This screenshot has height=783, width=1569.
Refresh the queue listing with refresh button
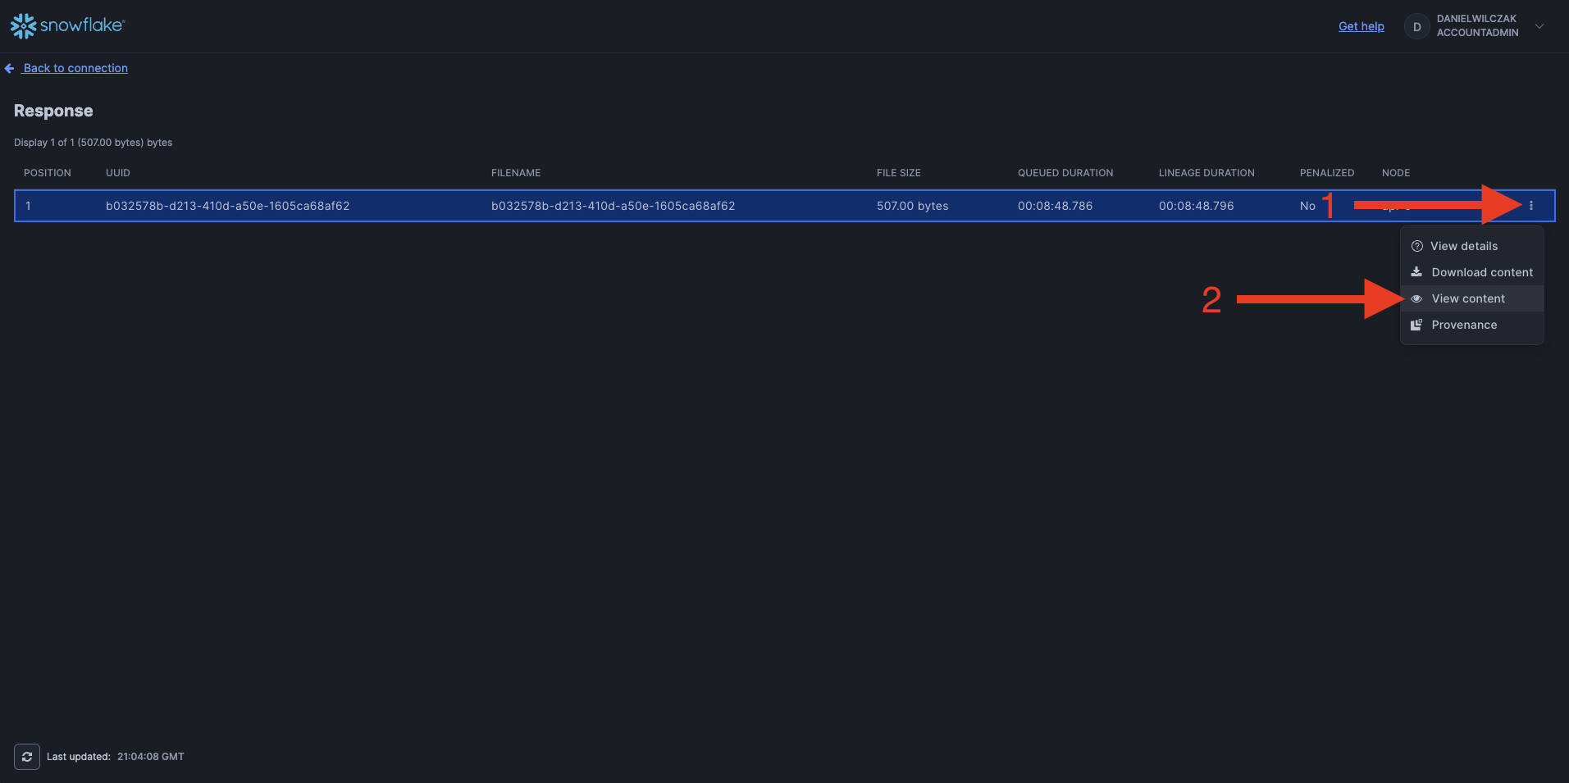click(27, 756)
